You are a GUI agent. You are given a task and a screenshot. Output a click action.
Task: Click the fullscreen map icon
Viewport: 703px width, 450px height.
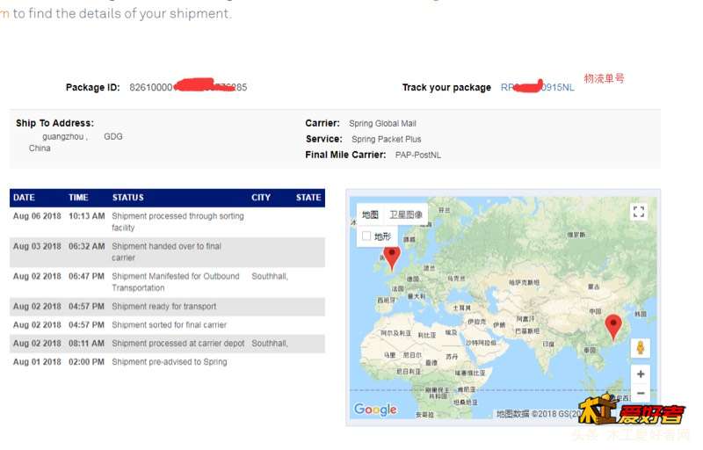click(x=639, y=212)
